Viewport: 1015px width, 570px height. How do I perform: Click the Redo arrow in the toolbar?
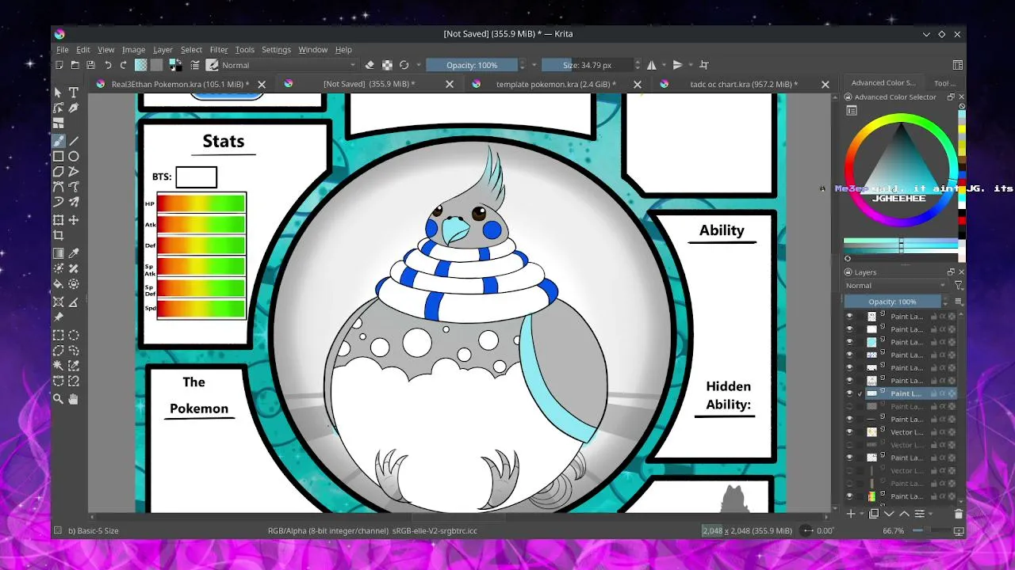click(123, 65)
